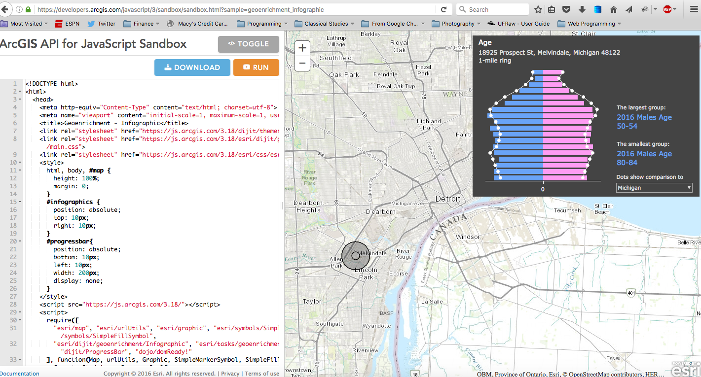This screenshot has height=377, width=701.
Task: Go to the home page icon
Action: [x=614, y=9]
